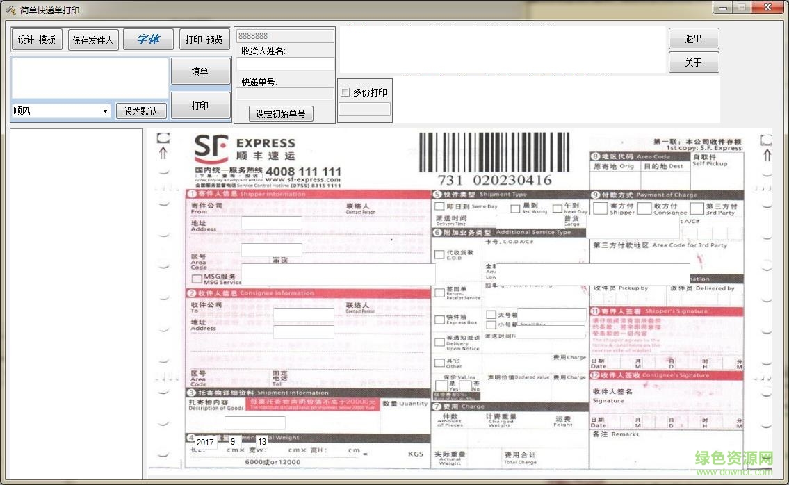Open the 关于 about dialog

pos(693,62)
